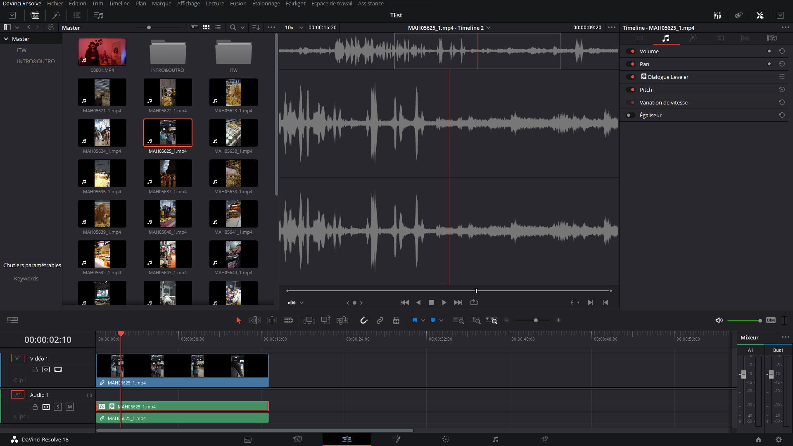The width and height of the screenshot is (793, 446).
Task: Open the Timeline 2 name dropdown
Action: [489, 28]
